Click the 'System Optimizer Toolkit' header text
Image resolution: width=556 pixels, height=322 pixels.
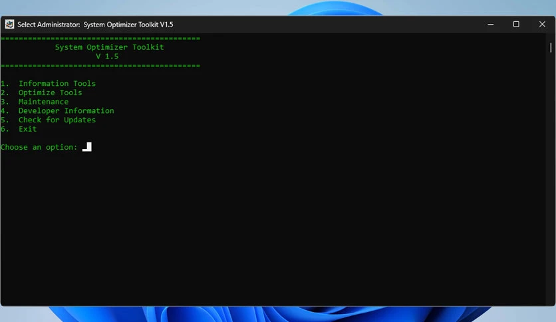pos(110,47)
